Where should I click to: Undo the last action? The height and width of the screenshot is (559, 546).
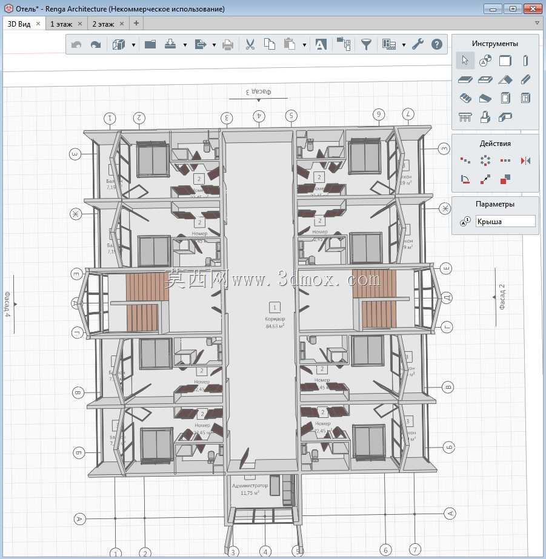pos(76,45)
